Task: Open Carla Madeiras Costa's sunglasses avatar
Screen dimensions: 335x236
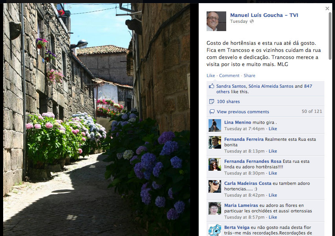Action: pyautogui.click(x=215, y=186)
